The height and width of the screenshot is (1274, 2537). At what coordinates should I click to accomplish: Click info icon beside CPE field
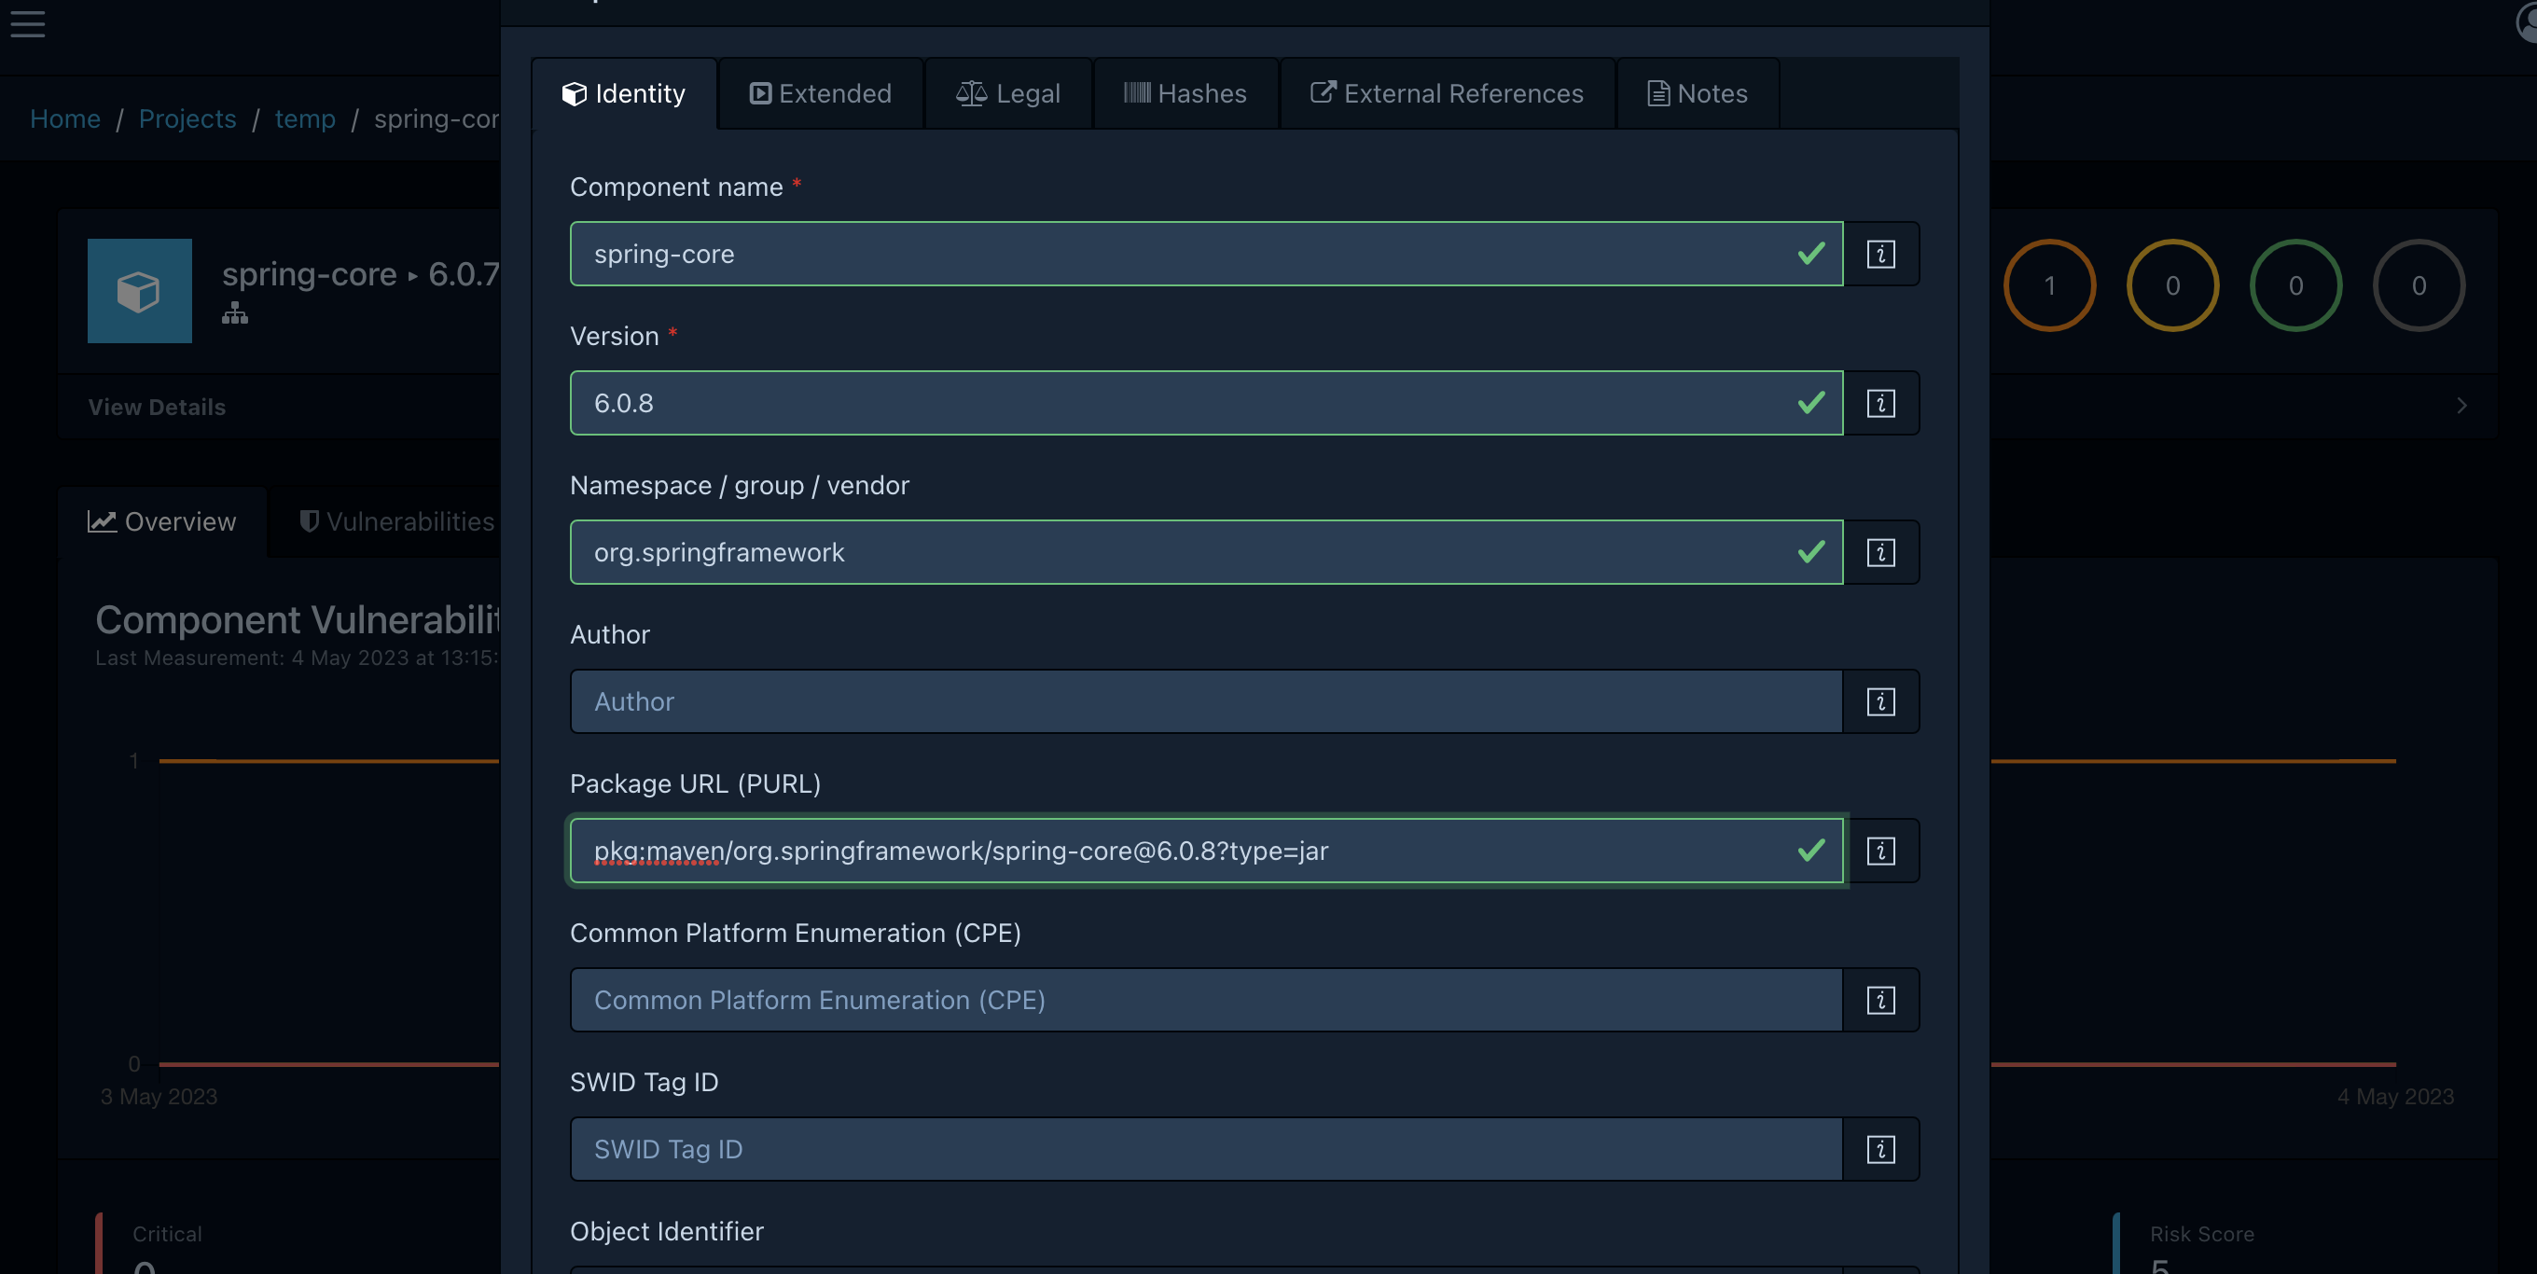(1880, 1001)
